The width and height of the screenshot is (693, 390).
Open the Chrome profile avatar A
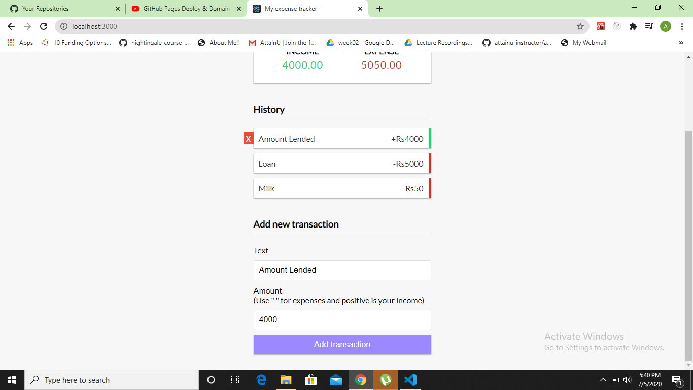tap(666, 26)
